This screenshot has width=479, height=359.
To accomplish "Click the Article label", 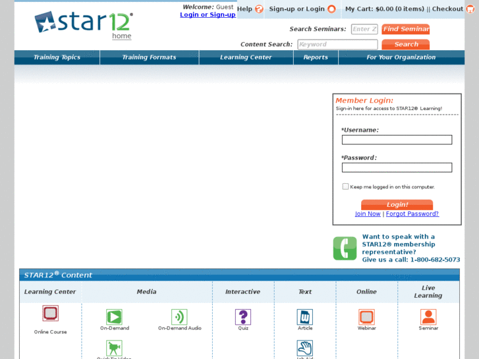I will tap(305, 328).
